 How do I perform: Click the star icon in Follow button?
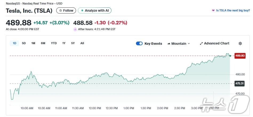[x=61, y=11]
